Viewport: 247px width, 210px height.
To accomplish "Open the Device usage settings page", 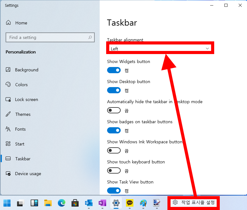I will (28, 174).
